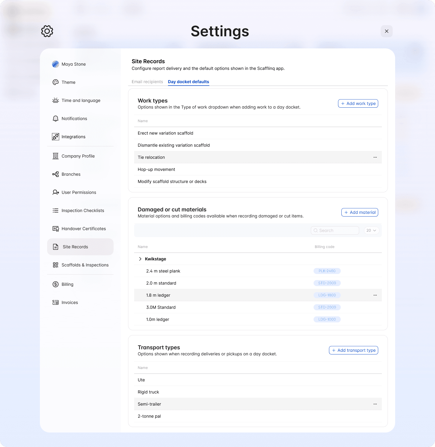This screenshot has height=447, width=435.
Task: Open Billing dollar icon
Action: click(56, 284)
